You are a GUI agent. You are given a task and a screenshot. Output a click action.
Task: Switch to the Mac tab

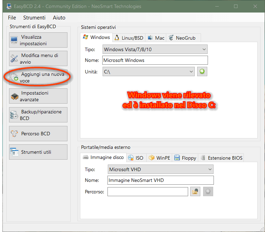point(156,38)
